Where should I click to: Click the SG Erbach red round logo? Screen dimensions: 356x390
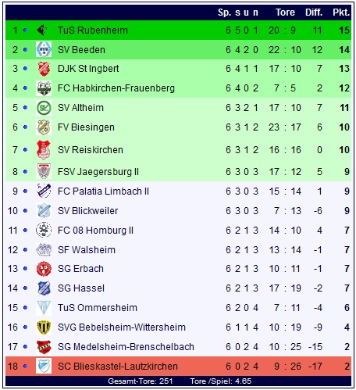coord(44,269)
